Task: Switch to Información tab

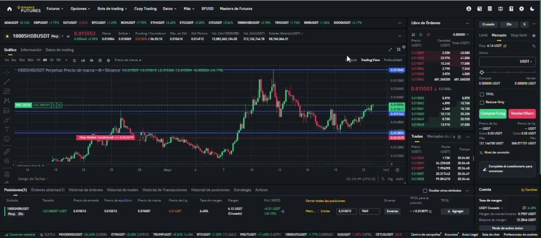Action: pyautogui.click(x=31, y=50)
